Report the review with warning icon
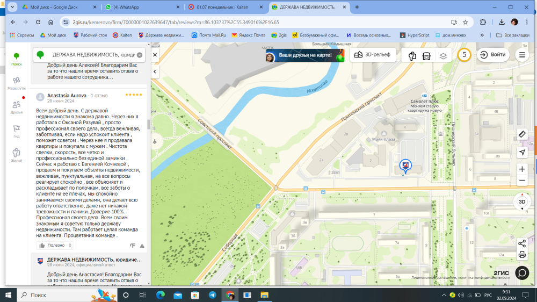 [142, 246]
